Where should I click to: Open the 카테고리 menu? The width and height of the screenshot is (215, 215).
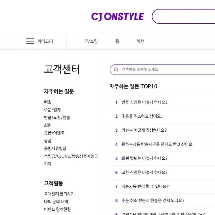pyautogui.click(x=45, y=41)
